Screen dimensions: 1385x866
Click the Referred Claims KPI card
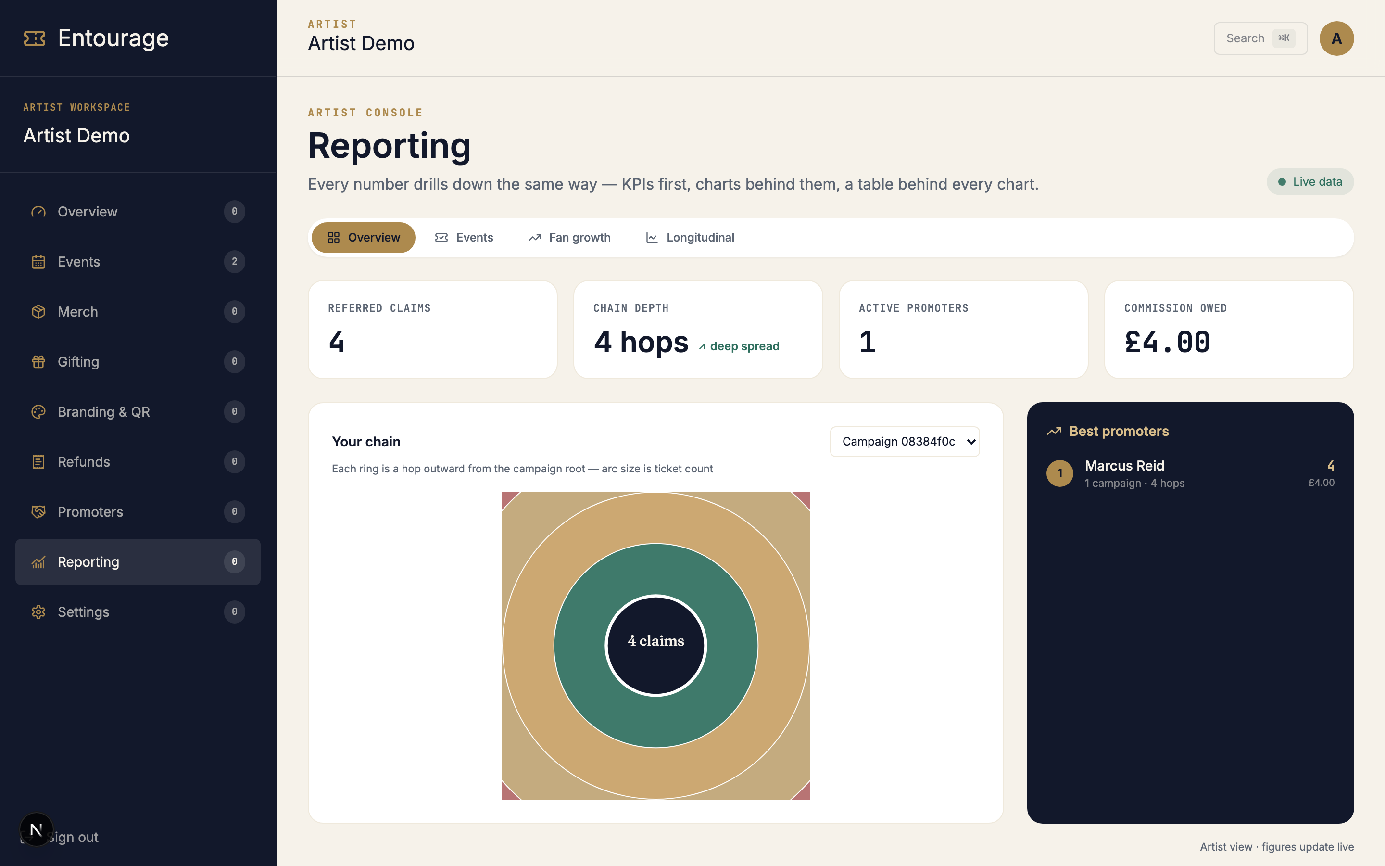coord(433,330)
